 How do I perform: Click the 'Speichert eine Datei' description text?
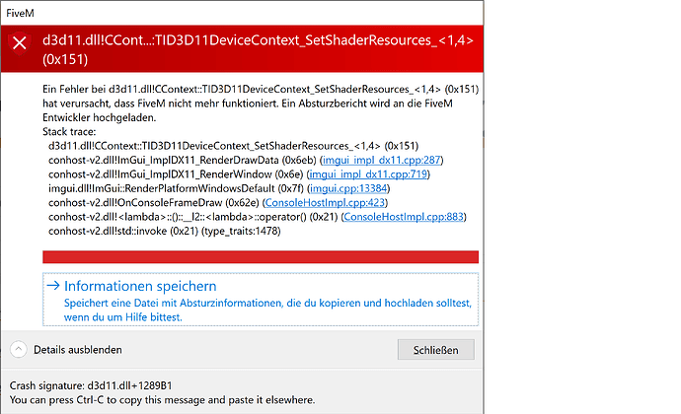point(267,310)
